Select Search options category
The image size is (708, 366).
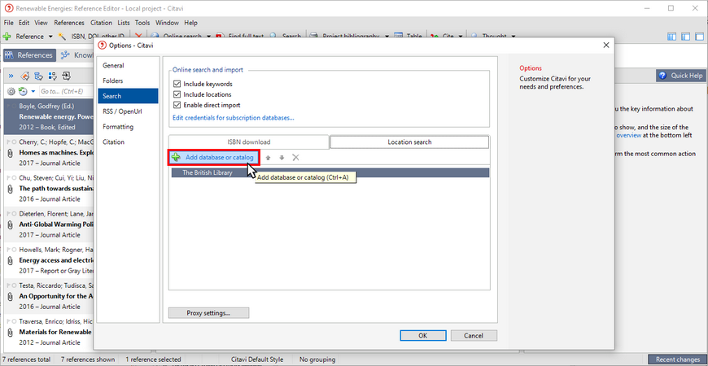point(128,96)
